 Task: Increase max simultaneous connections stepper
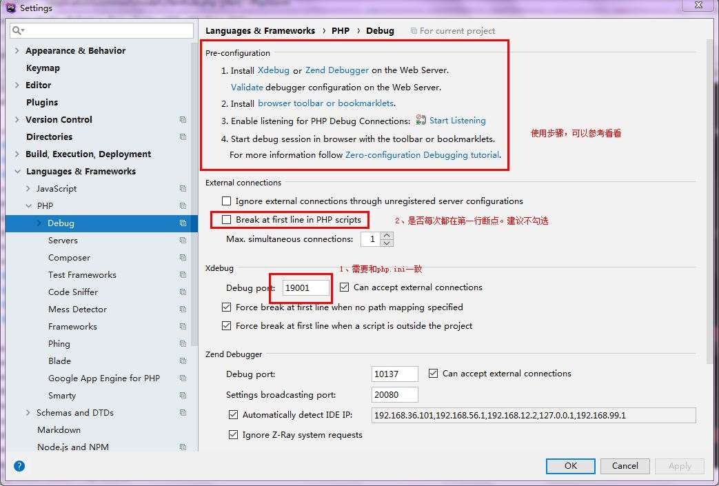[387, 235]
